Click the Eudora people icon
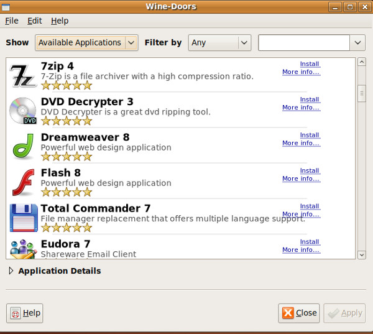 click(24, 249)
